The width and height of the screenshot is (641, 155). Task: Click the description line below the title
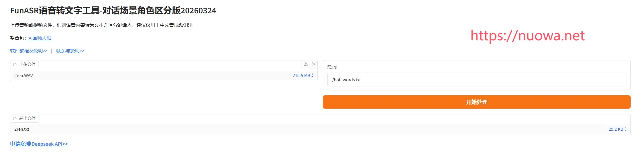coord(101,25)
